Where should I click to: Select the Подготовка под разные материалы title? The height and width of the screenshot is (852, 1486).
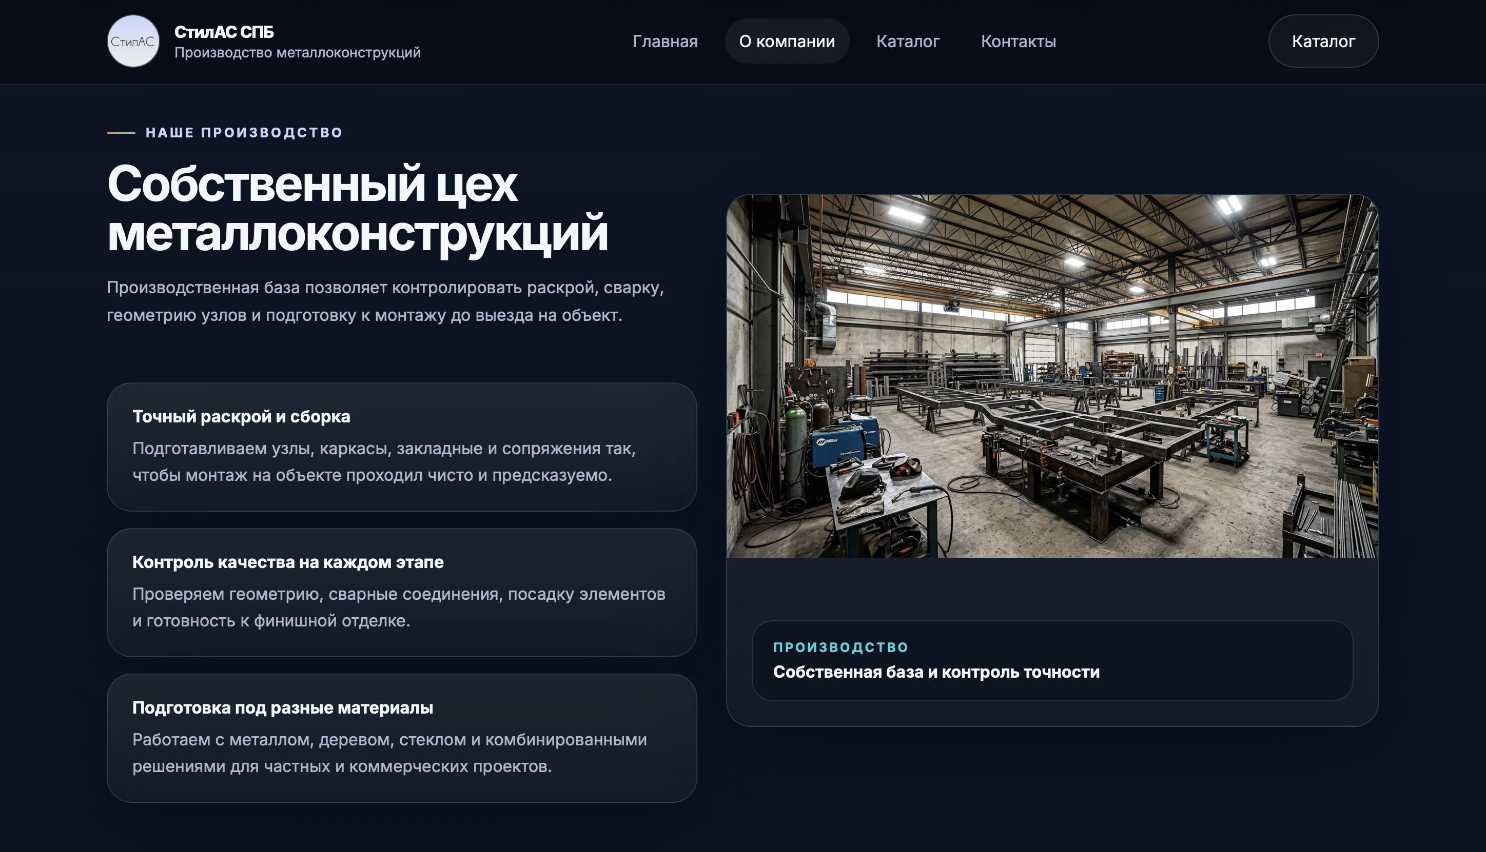283,708
